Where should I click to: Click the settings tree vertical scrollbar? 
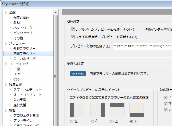click(56, 76)
